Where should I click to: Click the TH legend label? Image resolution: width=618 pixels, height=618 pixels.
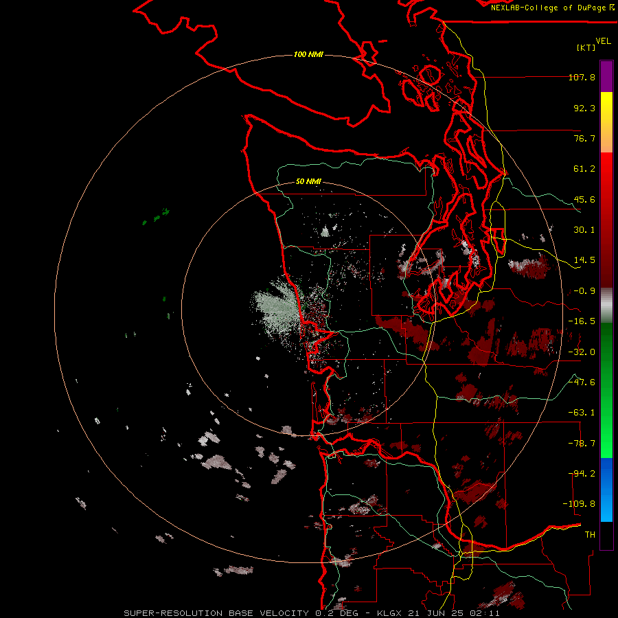tap(590, 535)
